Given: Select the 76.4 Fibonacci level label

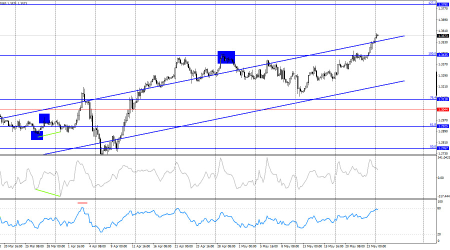Looking at the screenshot, I should 433,97.
